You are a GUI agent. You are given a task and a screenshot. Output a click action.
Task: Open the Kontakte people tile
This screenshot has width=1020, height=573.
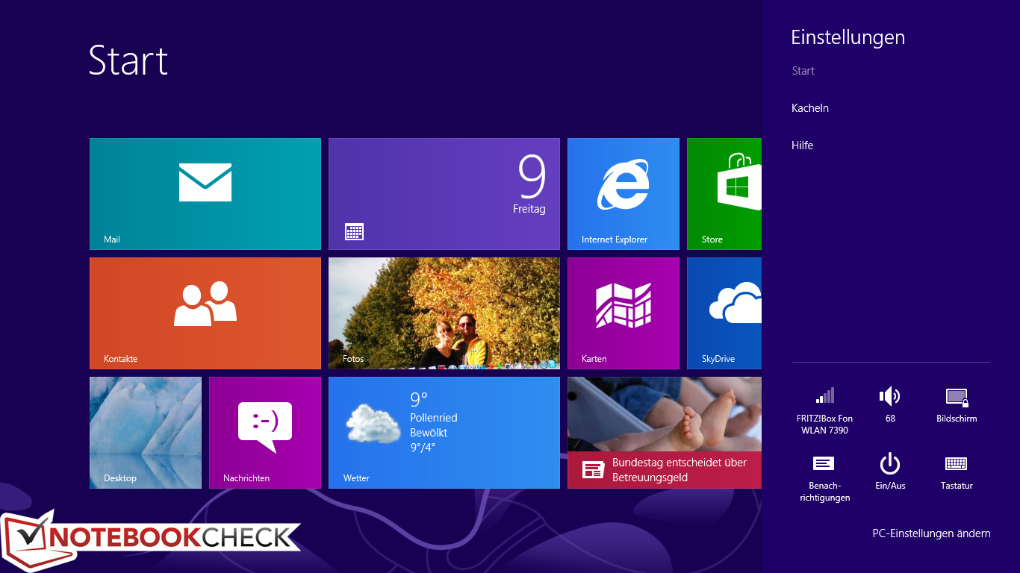205,313
